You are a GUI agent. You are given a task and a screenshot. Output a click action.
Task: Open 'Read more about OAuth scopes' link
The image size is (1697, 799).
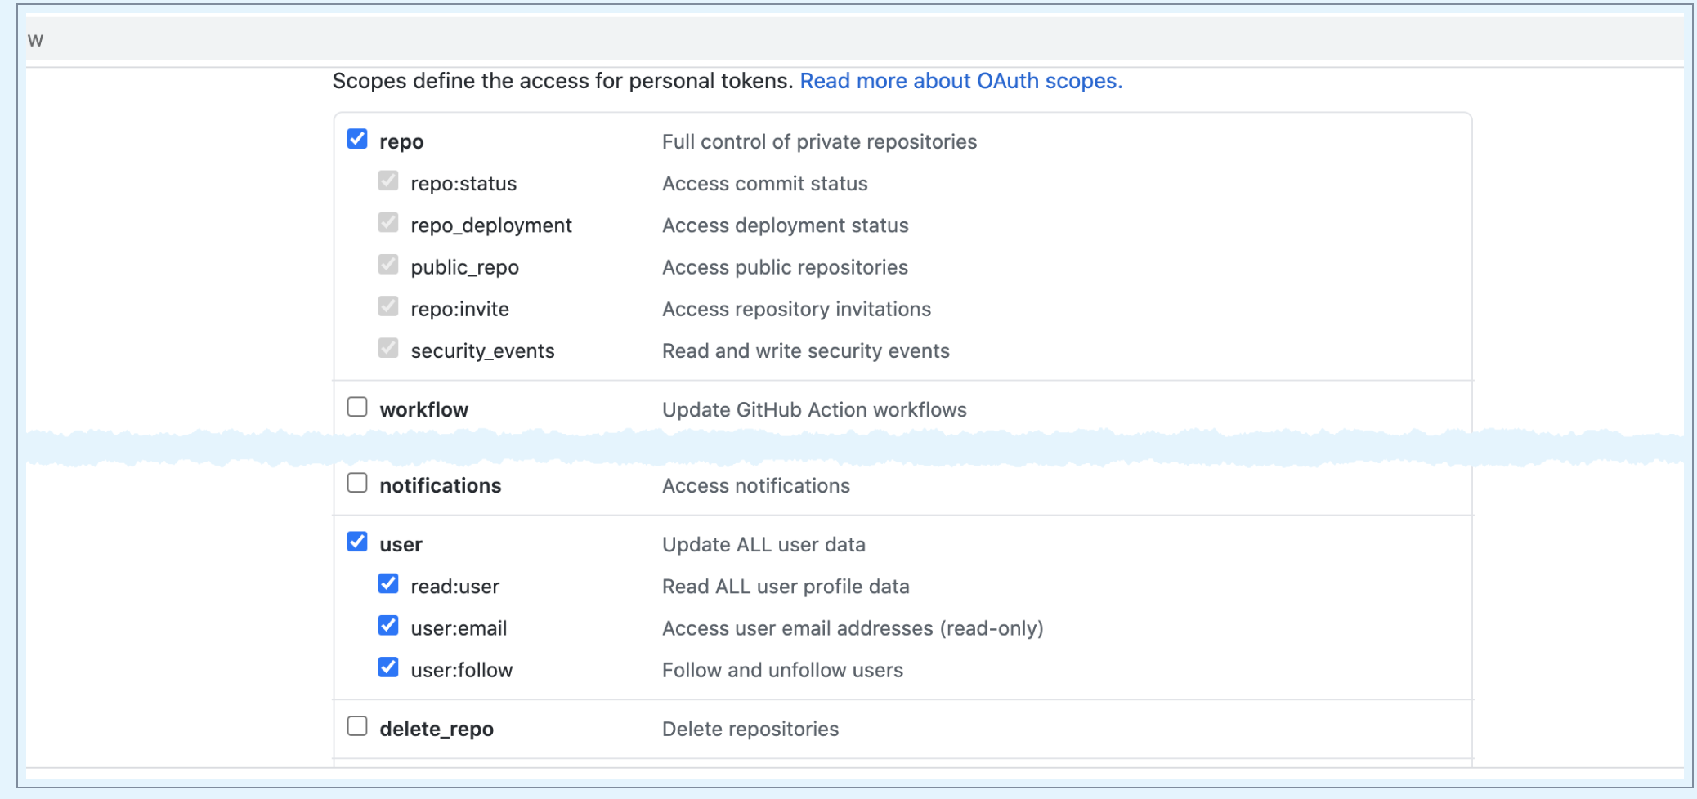960,81
